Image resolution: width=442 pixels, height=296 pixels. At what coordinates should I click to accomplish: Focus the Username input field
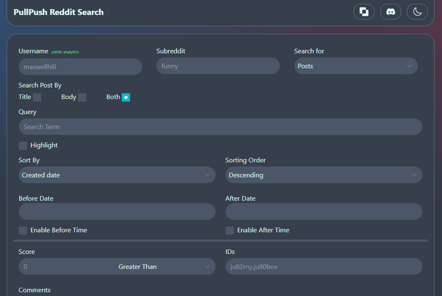tap(80, 67)
